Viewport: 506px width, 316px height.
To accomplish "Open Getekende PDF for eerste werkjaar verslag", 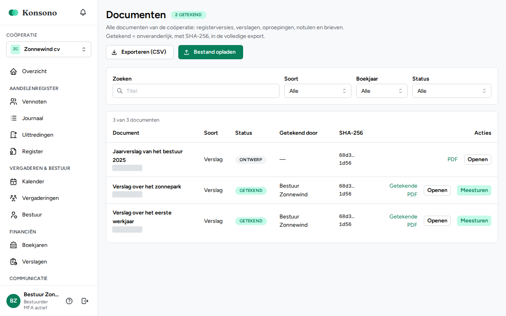I will point(403,221).
